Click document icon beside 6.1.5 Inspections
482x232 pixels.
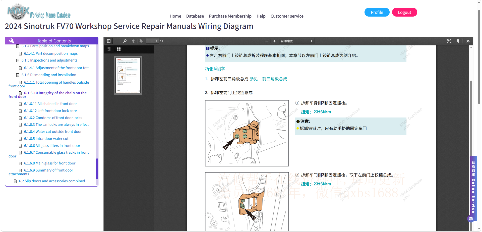pos(18,61)
